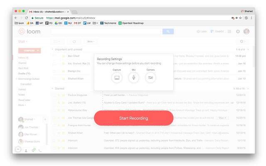This screenshot has width=266, height=166.
Task: Click the Camera icon in Recording Settings
Action: click(150, 78)
